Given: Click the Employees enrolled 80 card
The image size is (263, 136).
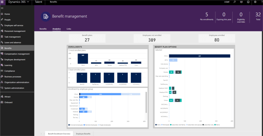Looking at the screenshot, I should [217, 38].
